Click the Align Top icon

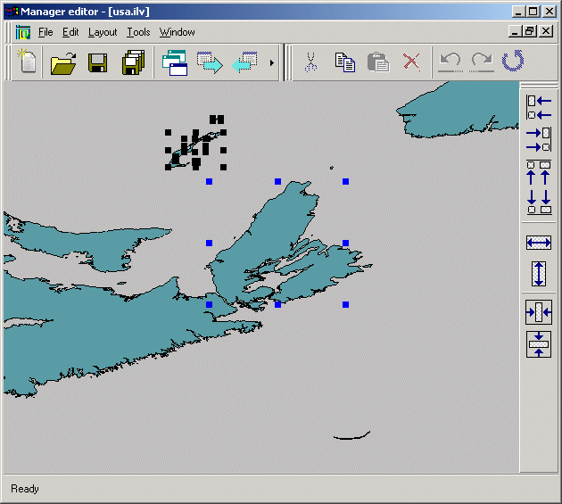[x=539, y=170]
